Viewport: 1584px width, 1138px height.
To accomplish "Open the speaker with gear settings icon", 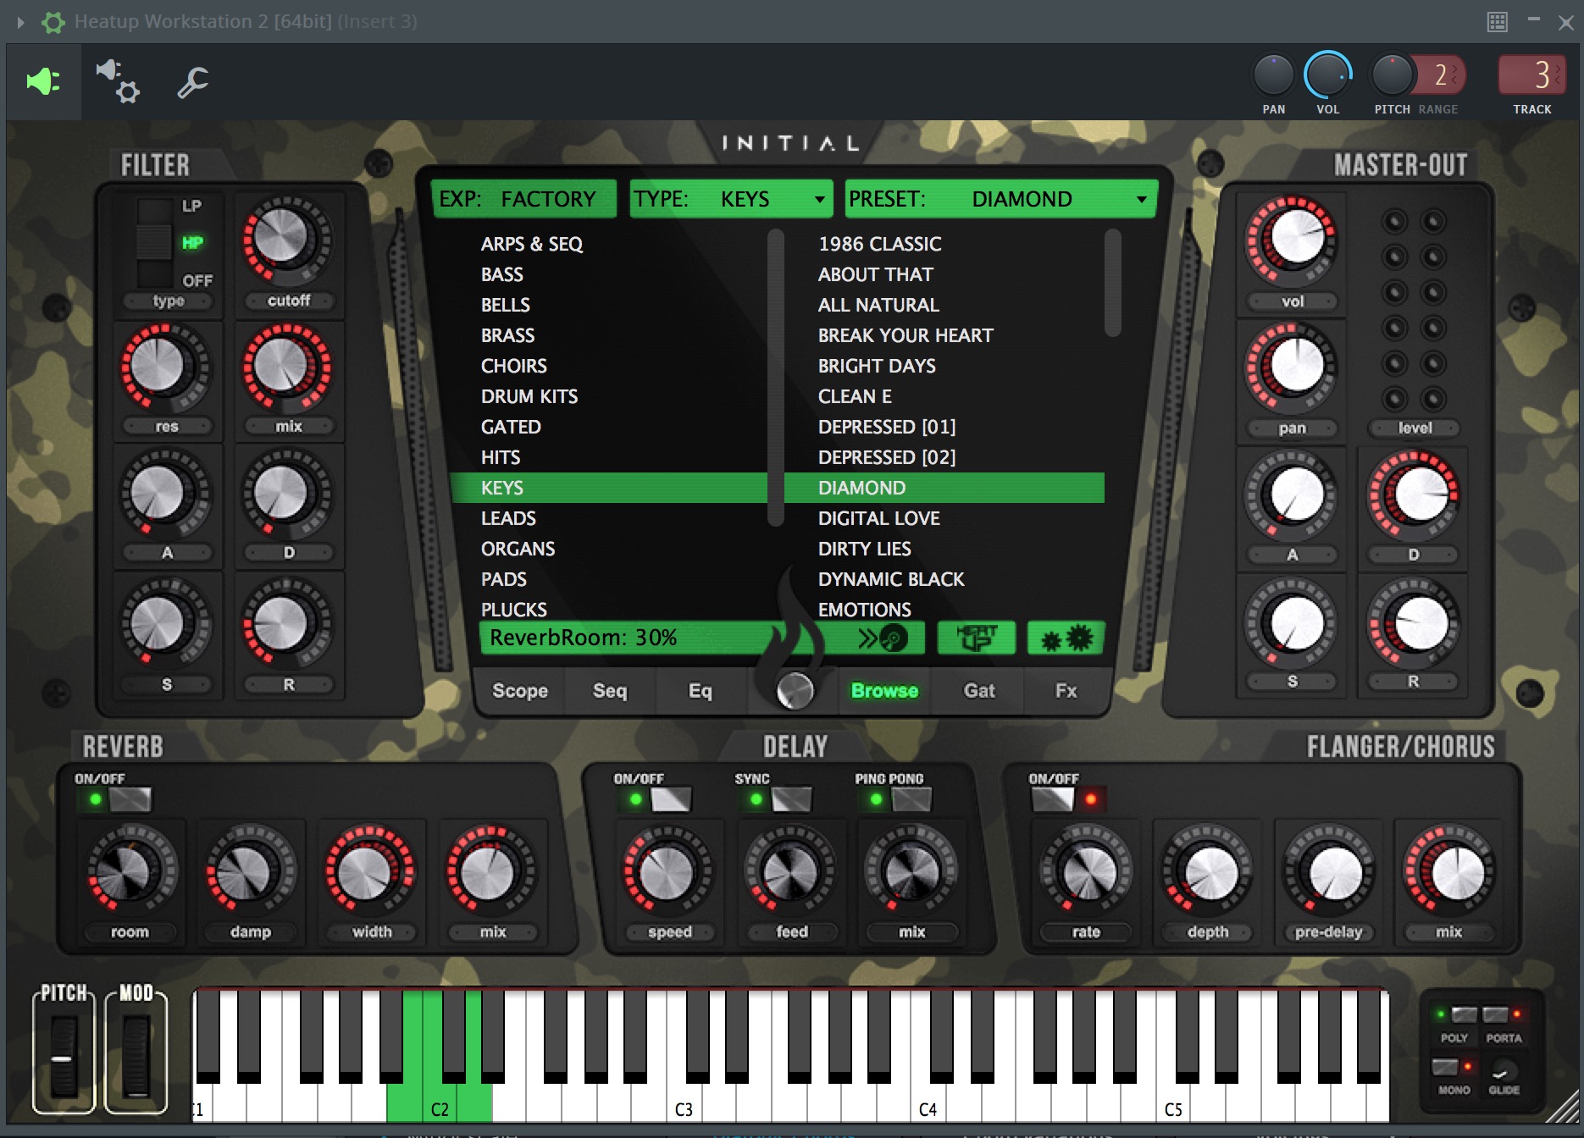I will click(x=117, y=81).
